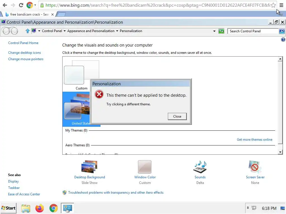Open the Window Color link
The height and width of the screenshot is (214, 286).
click(145, 177)
